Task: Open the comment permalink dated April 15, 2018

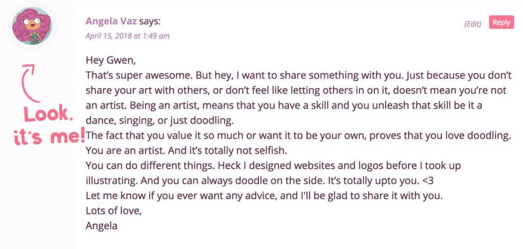Action: [x=127, y=36]
